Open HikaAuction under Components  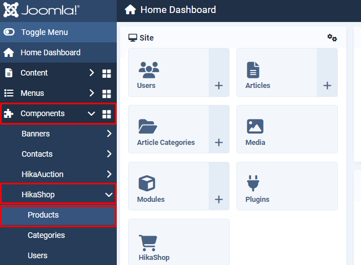(x=43, y=174)
